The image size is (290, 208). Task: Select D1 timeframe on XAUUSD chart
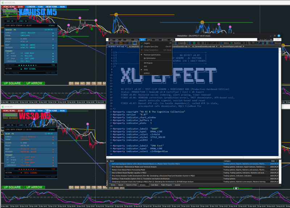click(x=71, y=83)
